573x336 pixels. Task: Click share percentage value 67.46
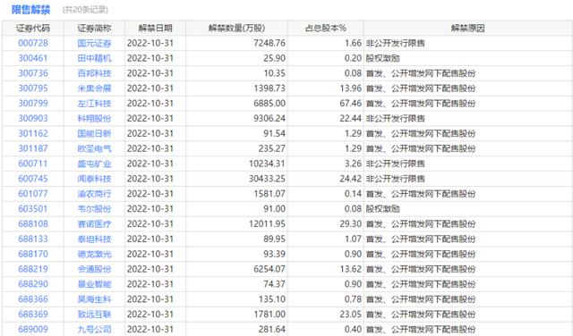point(350,104)
